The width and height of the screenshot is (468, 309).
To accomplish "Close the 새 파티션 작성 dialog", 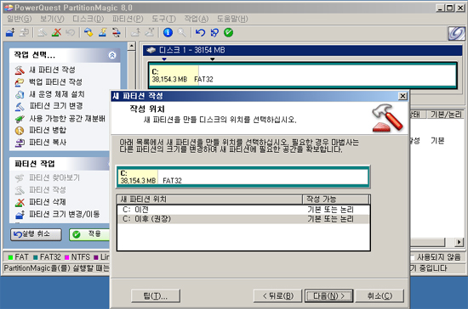I will point(402,96).
